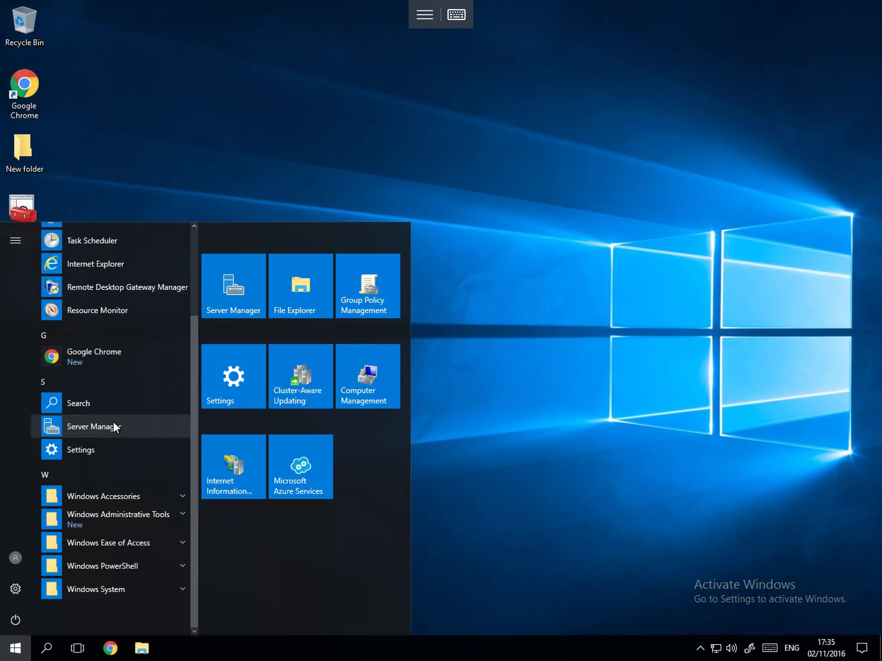882x661 pixels.
Task: Expand the Windows System folder
Action: point(96,589)
